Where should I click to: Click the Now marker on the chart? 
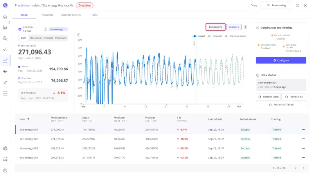[x=194, y=43]
